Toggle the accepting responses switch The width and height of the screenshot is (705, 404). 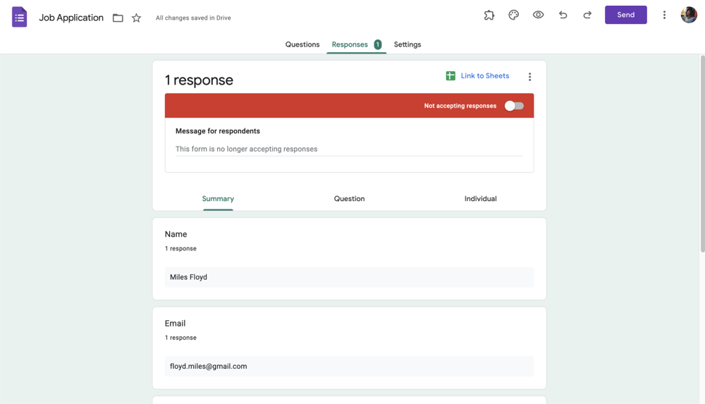[x=514, y=106]
